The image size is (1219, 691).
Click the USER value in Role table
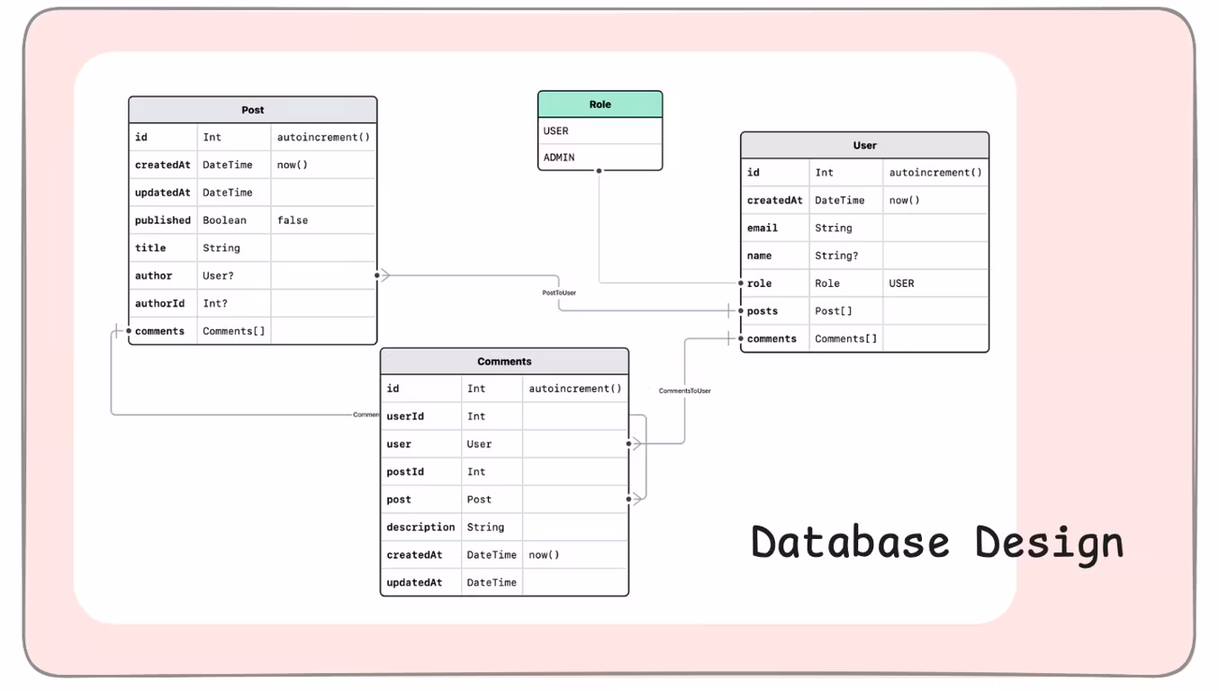555,130
